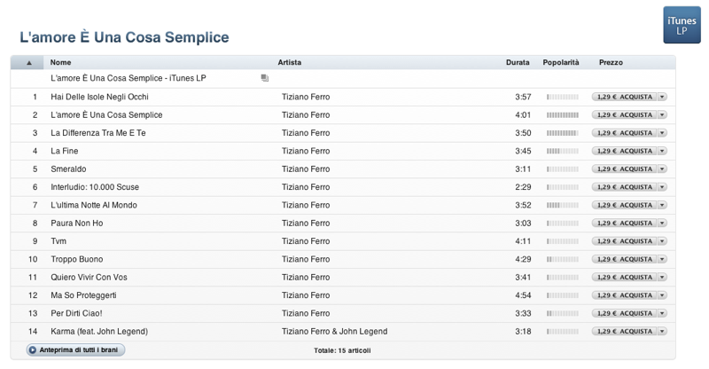Open the buy options arrow for Tvm
Image resolution: width=709 pixels, height=369 pixels.
tap(662, 241)
